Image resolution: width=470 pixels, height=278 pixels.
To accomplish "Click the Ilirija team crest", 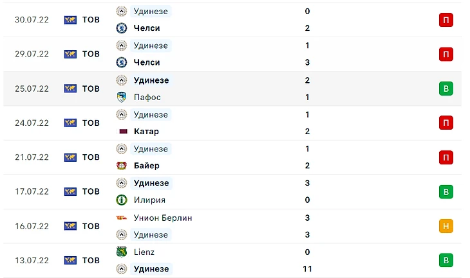I will [x=121, y=200].
